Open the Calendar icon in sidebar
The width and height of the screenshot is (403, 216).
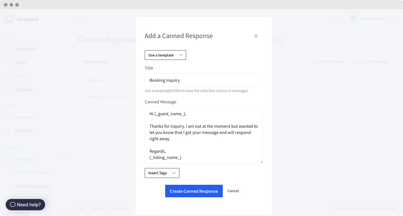pos(9,89)
